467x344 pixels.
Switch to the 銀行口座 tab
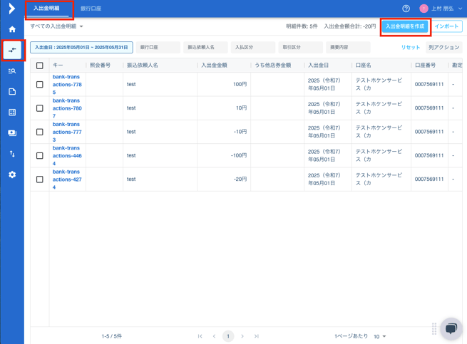point(91,9)
